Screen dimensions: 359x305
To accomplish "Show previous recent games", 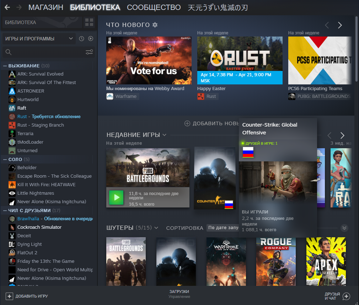I will (x=329, y=135).
